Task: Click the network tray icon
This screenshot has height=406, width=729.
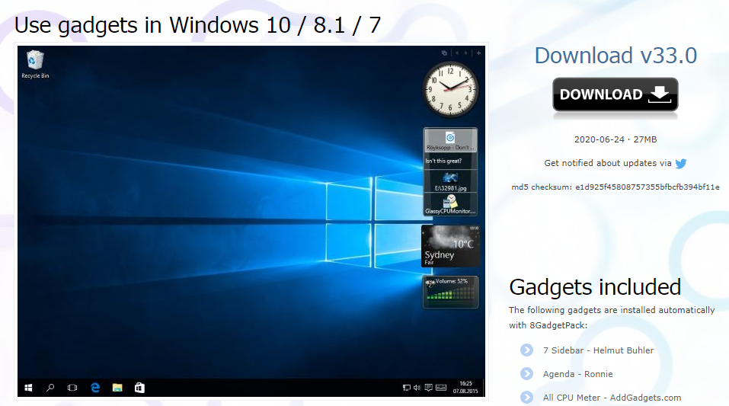Action: [x=406, y=388]
